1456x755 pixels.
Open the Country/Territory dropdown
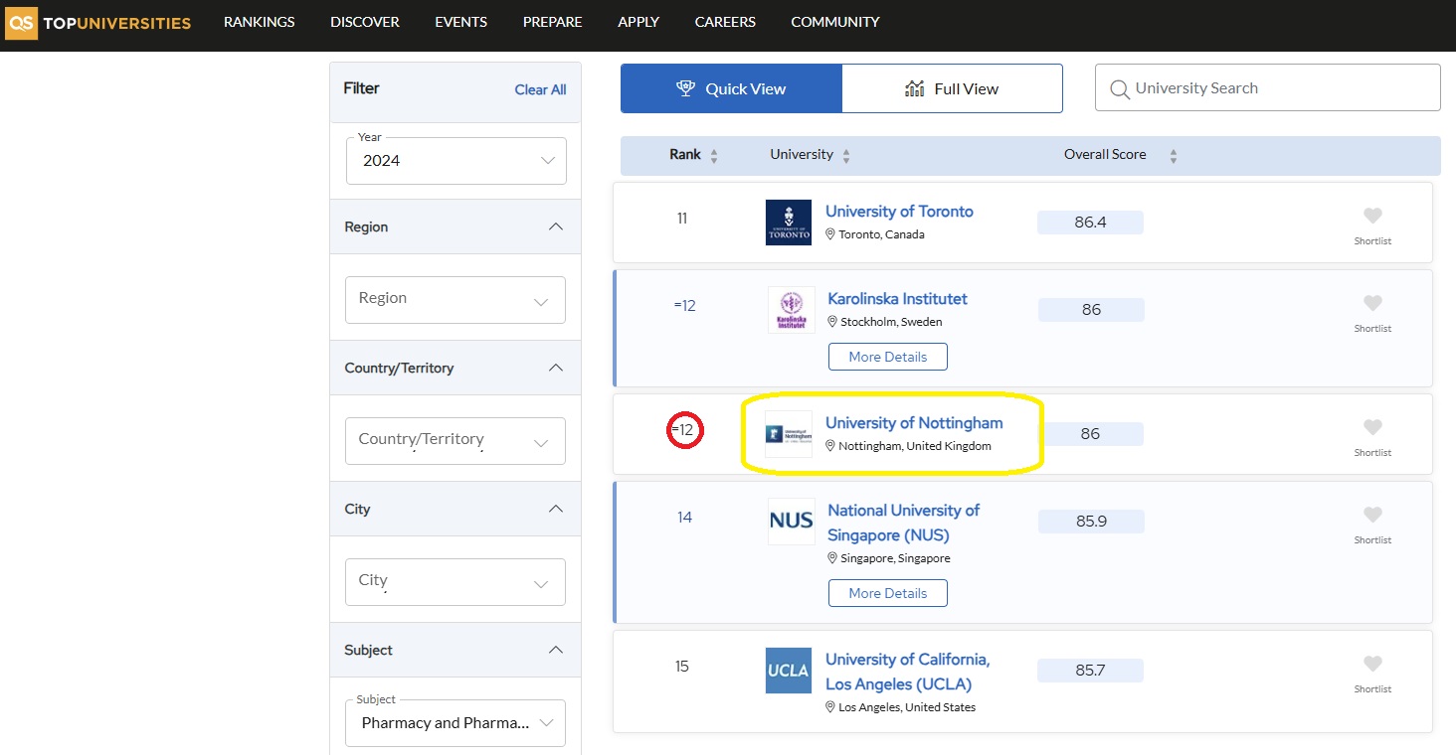(455, 440)
